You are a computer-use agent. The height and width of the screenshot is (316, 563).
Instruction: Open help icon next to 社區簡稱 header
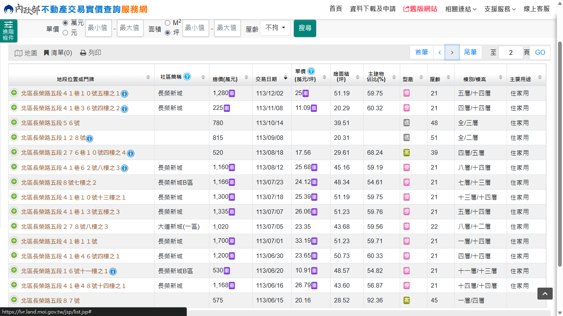coord(187,77)
